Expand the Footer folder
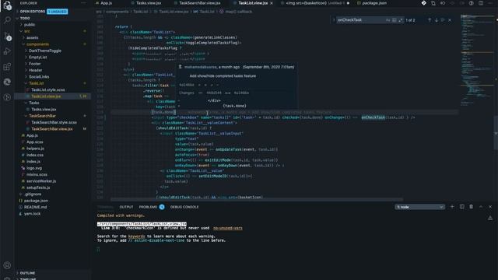498x280 pixels. (34, 64)
